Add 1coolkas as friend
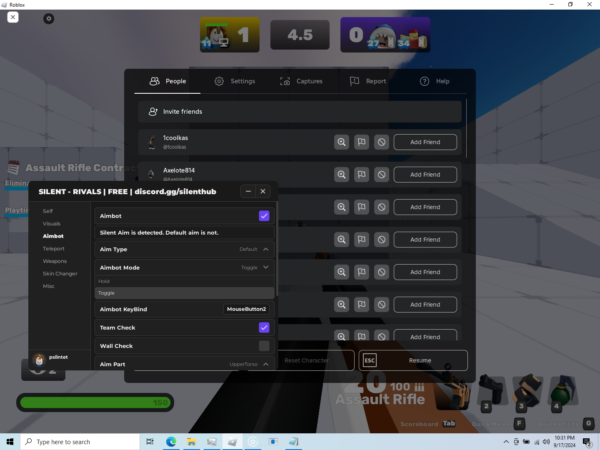 (425, 142)
